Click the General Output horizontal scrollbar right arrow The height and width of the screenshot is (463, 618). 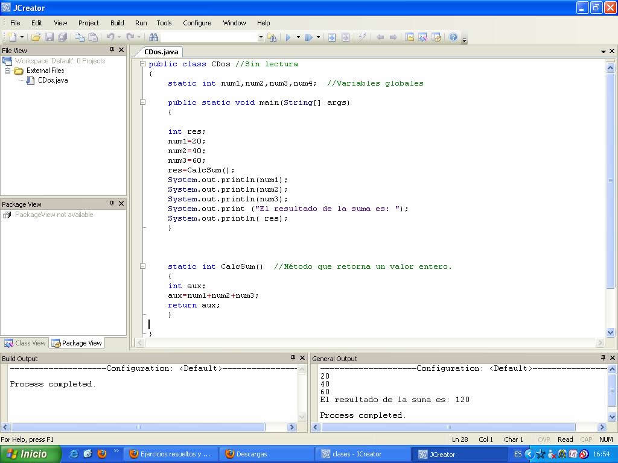(x=602, y=427)
